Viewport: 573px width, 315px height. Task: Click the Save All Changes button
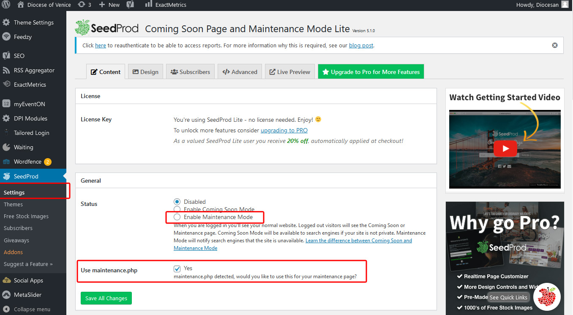click(106, 298)
